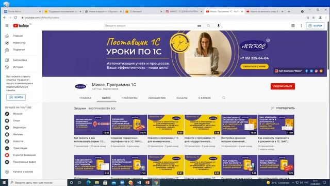This screenshot has width=330, height=186.
Task: Click the sidebar Войти sign-in button
Action: click(16, 97)
